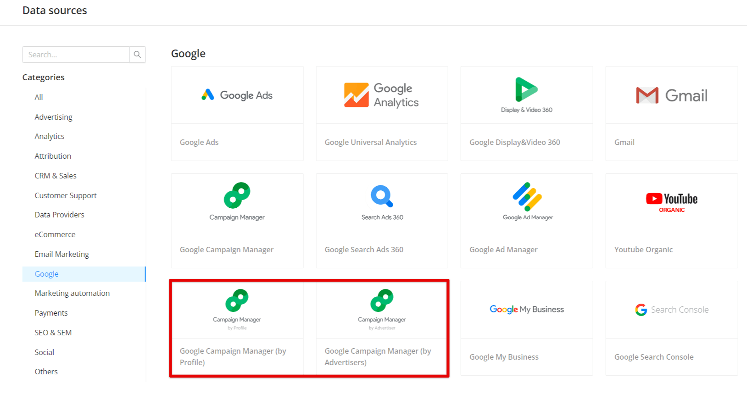
Task: Click the Categories heading
Action: point(44,78)
